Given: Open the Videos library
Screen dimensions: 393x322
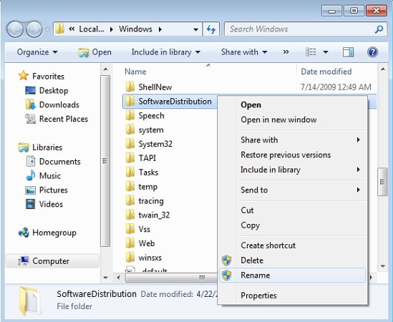Looking at the screenshot, I should [44, 204].
